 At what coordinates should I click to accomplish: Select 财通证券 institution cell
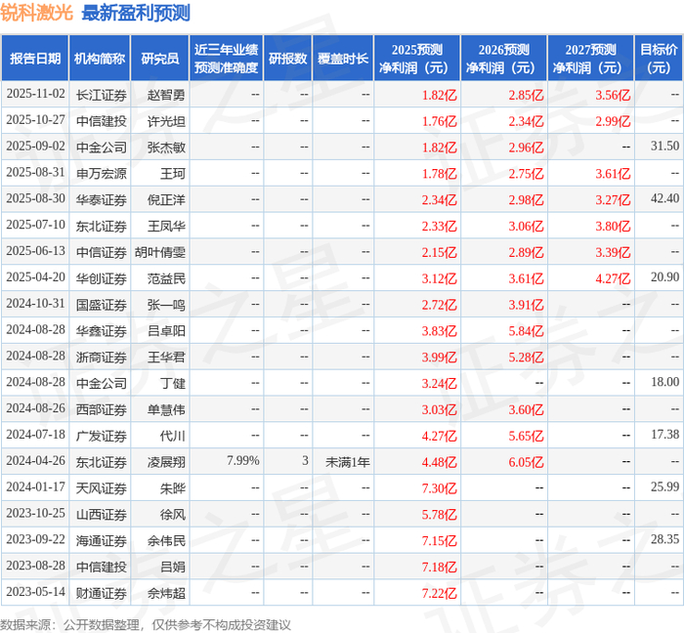click(x=102, y=593)
